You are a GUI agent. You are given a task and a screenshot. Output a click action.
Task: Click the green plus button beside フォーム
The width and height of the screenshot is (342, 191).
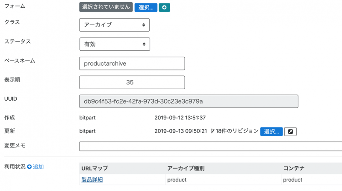click(x=165, y=8)
